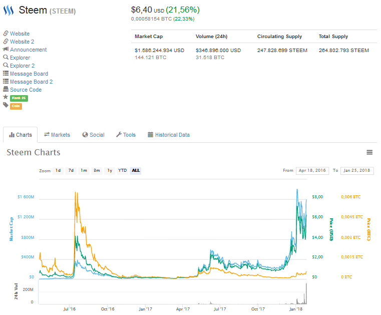The image size is (381, 315).
Task: Open the Announcement link
Action: tap(28, 50)
